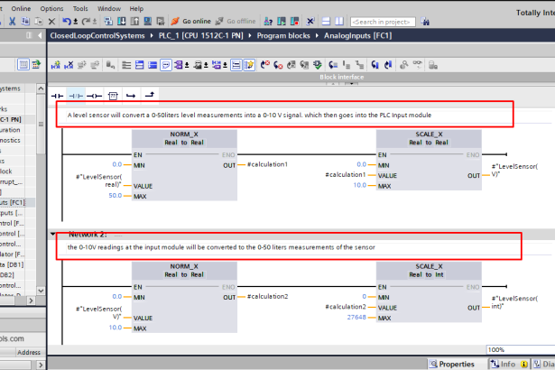Select the close branch tool
The height and width of the screenshot is (370, 555).
point(149,94)
